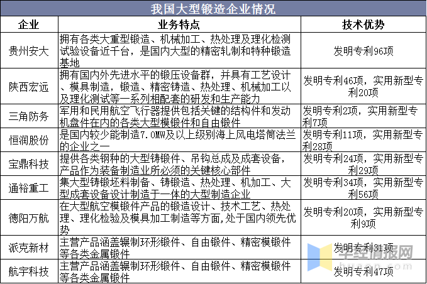
Task: Click the cell 发明专利24项，实用新型专利29项
Action: click(363, 164)
